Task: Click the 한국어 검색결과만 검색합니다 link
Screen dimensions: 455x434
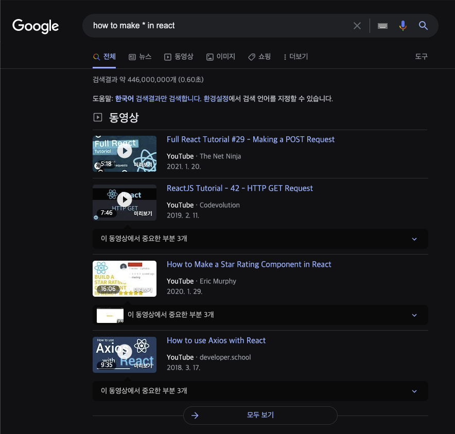Action: click(x=158, y=99)
